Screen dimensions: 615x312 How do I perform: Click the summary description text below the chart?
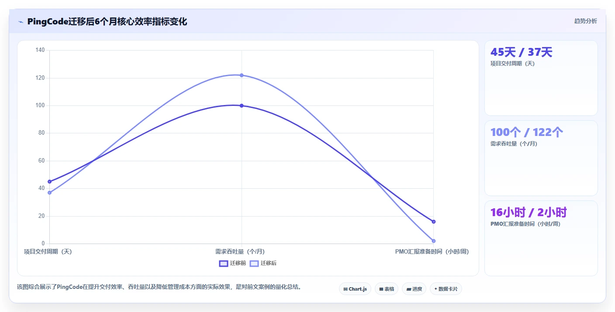point(159,287)
